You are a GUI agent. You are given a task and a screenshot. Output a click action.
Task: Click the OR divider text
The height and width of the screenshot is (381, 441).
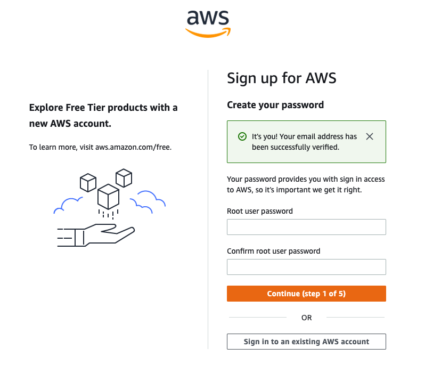pos(306,318)
